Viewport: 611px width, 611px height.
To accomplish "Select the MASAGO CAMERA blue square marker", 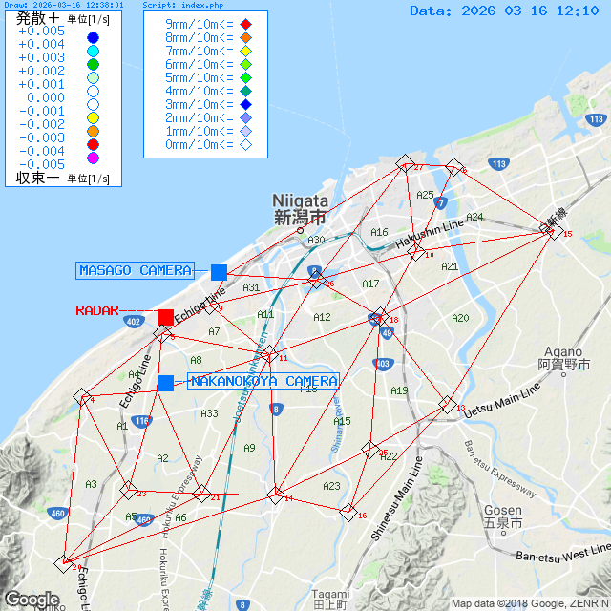I will coord(219,272).
